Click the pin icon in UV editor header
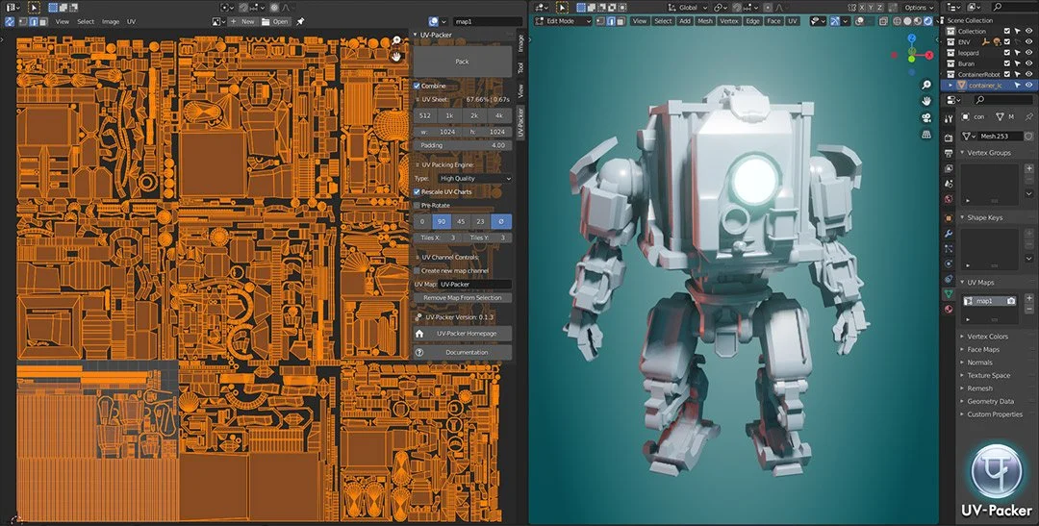The image size is (1039, 526). [300, 20]
